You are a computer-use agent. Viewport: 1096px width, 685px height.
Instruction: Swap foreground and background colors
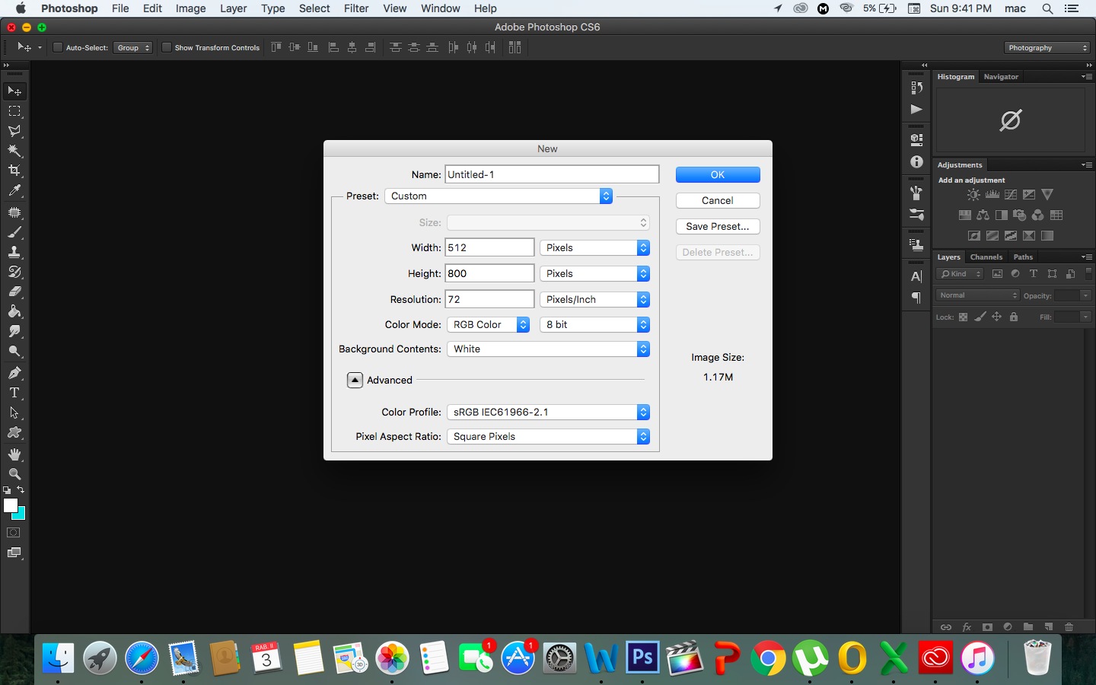(21, 490)
